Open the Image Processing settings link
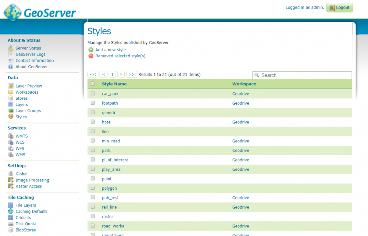 coord(32,180)
